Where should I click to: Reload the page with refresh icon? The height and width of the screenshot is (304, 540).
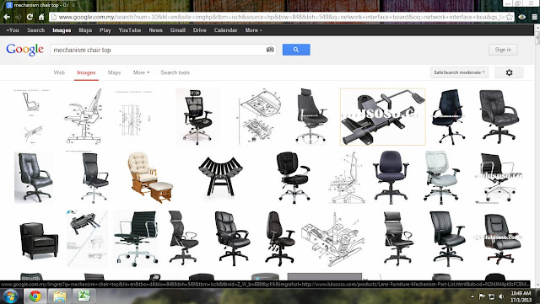click(x=30, y=17)
